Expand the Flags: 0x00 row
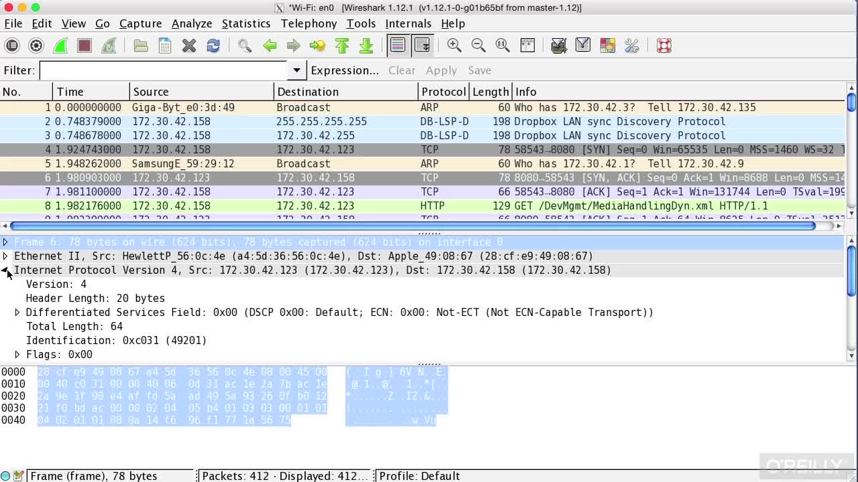Viewport: 858px width, 482px height. click(x=17, y=354)
